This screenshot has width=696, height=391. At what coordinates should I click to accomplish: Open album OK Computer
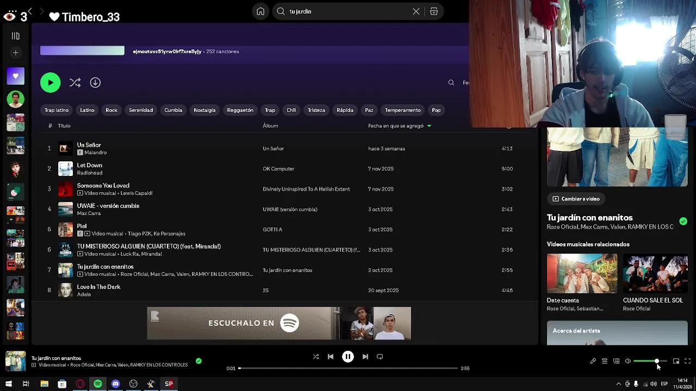pyautogui.click(x=278, y=169)
